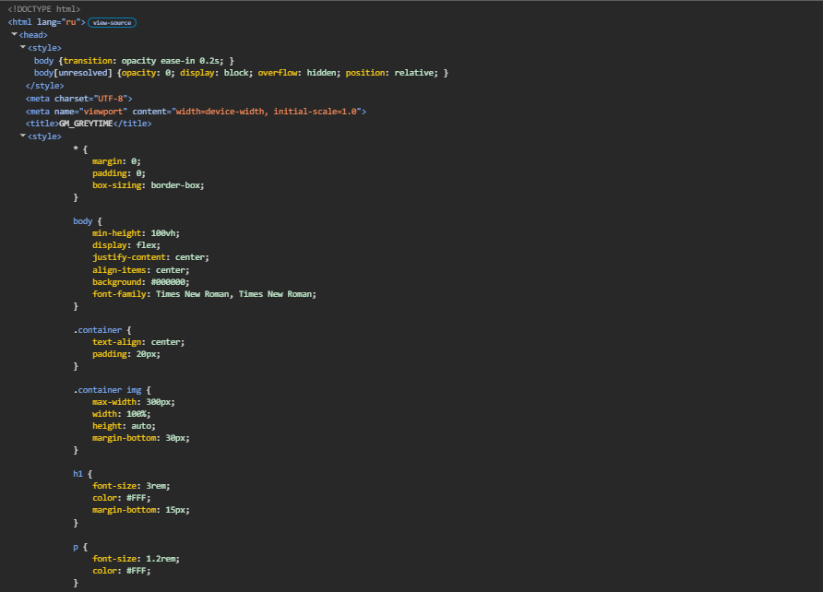The width and height of the screenshot is (823, 592).
Task: Click the font-size: 1.2rem declaration
Action: coord(136,559)
